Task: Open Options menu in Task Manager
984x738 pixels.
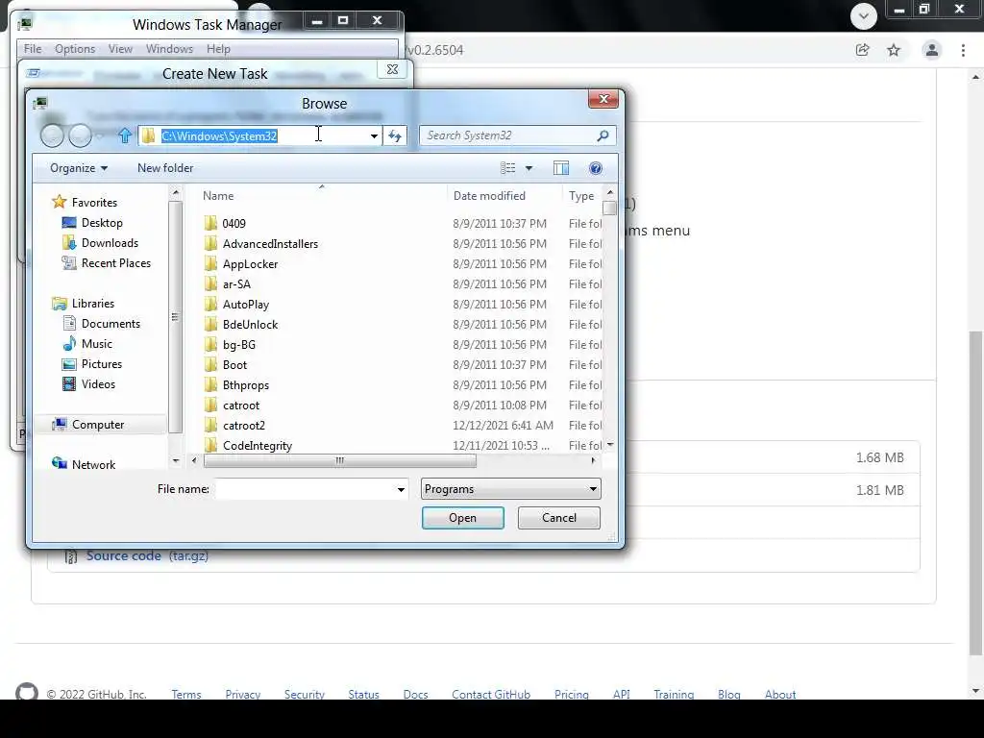Action: (x=75, y=48)
